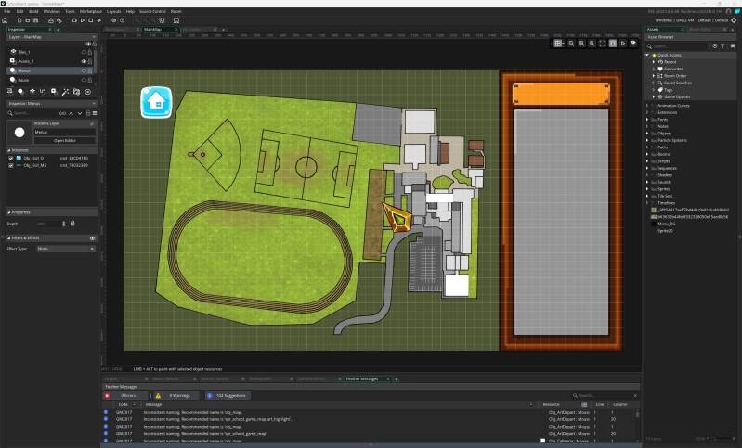Click the Open Editor button
The height and width of the screenshot is (448, 742).
coord(64,140)
